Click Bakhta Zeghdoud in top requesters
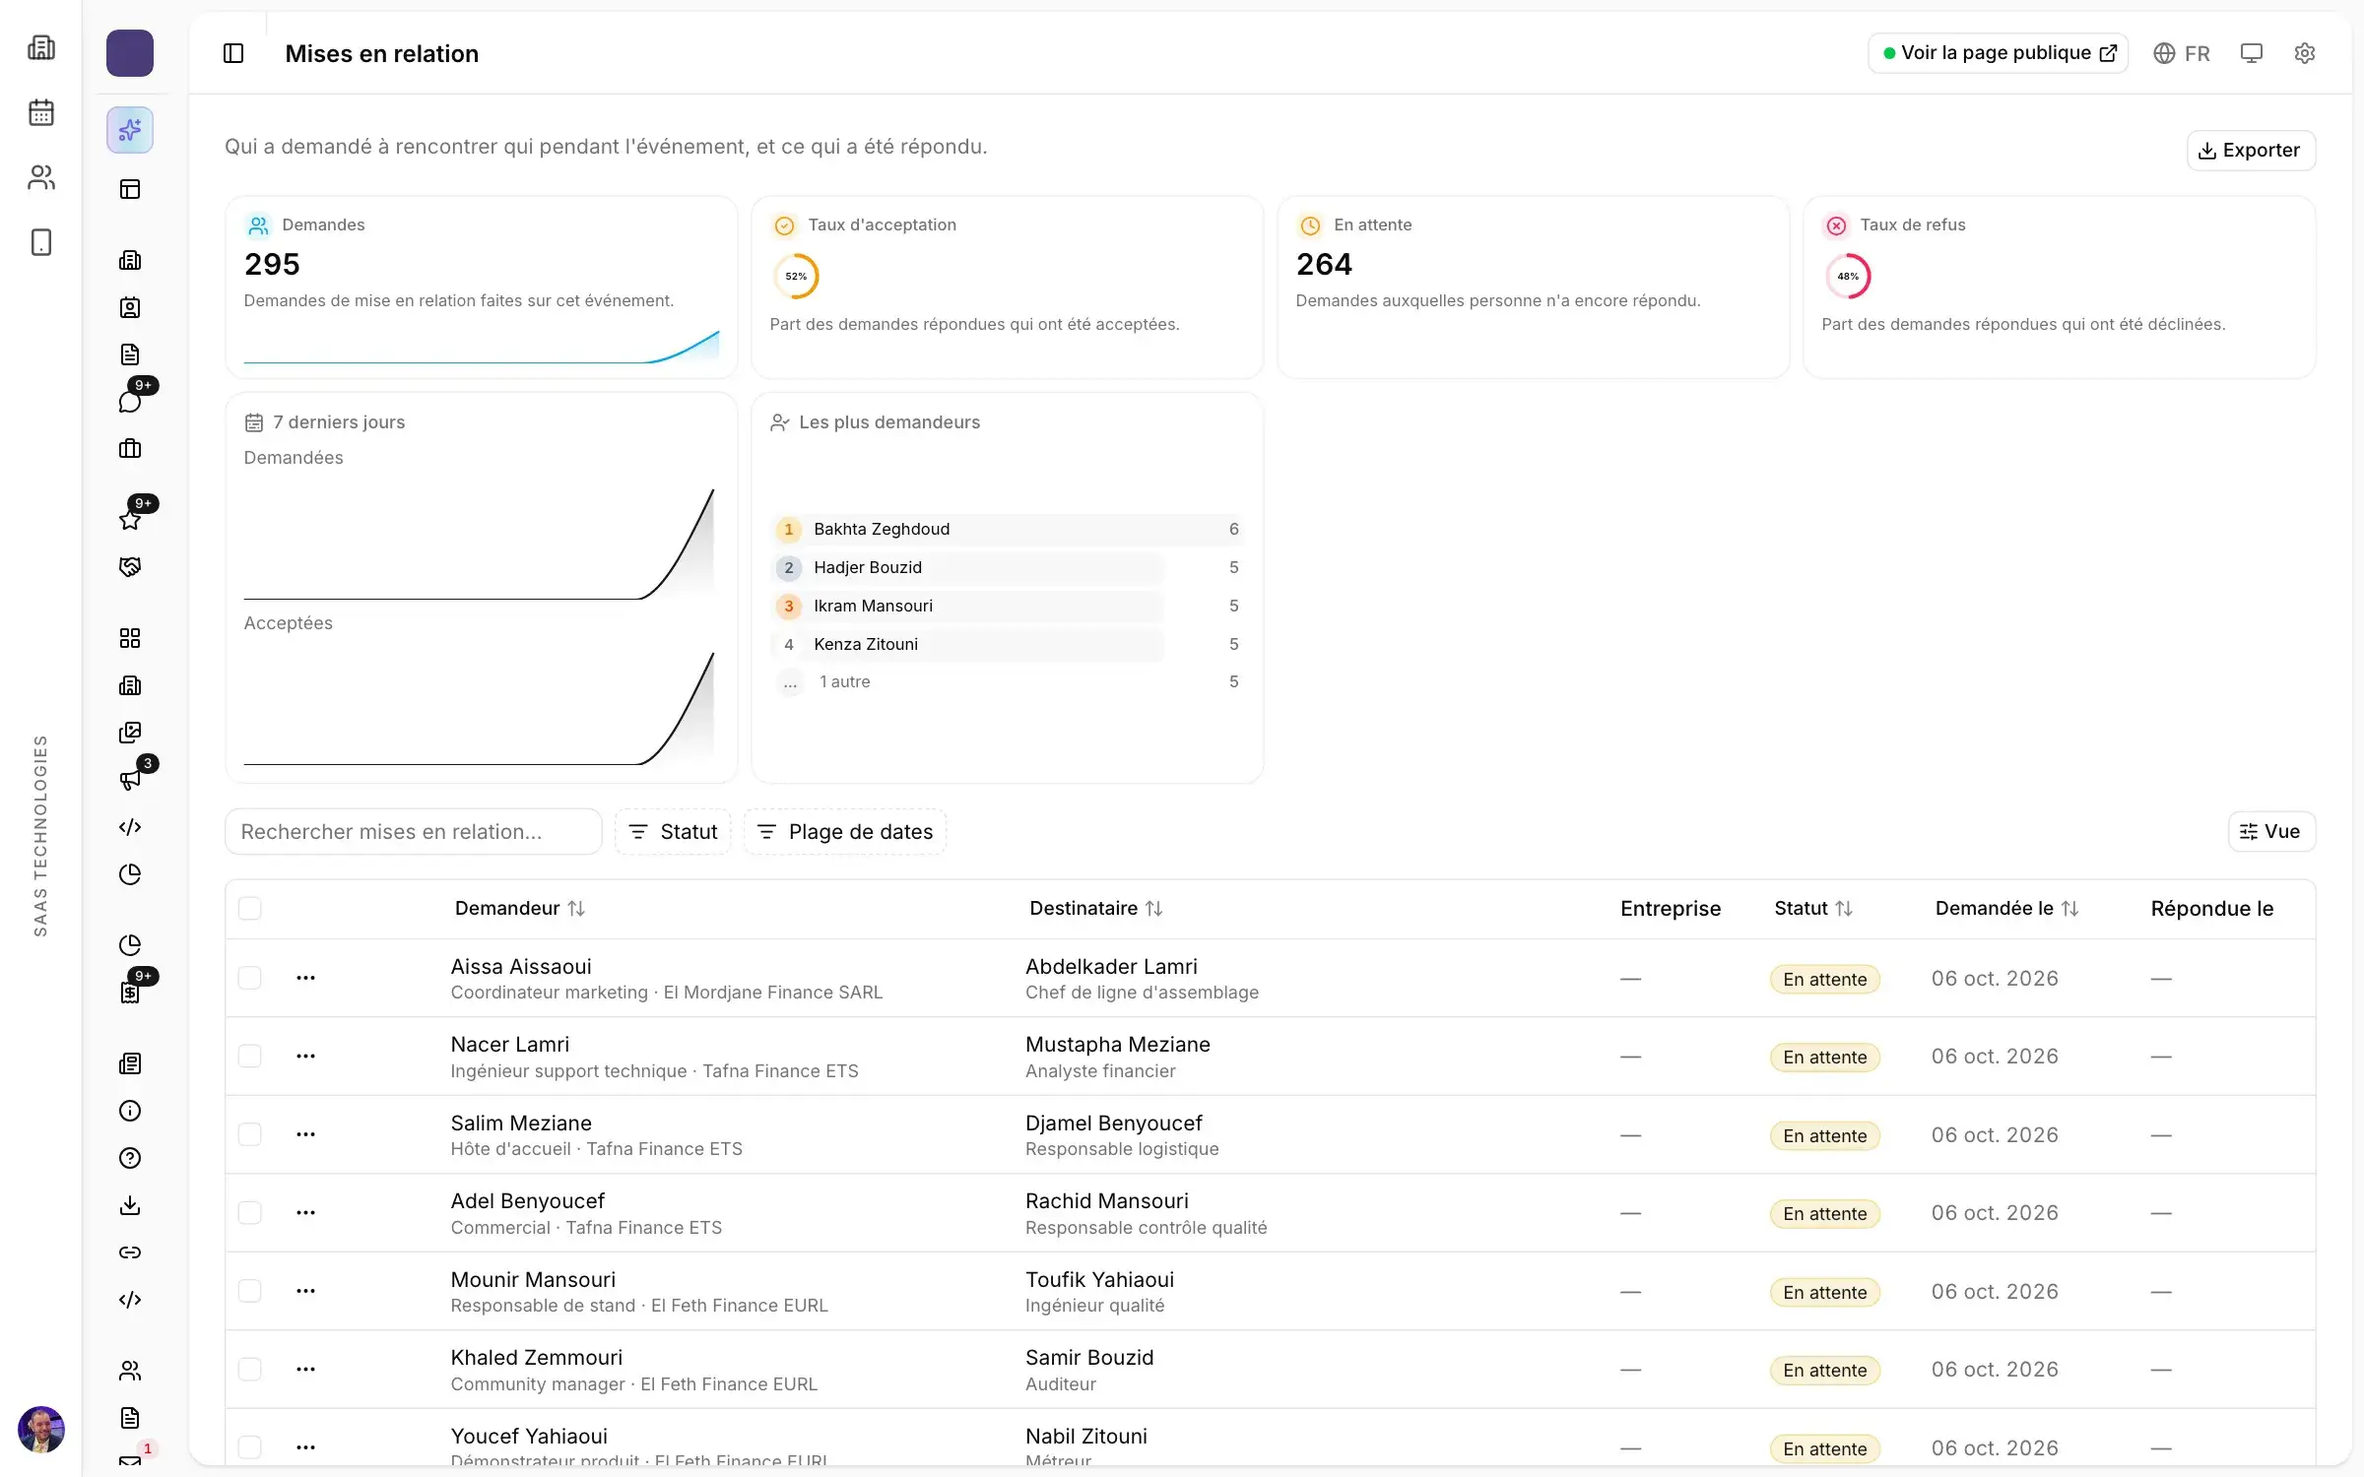 click(x=882, y=529)
